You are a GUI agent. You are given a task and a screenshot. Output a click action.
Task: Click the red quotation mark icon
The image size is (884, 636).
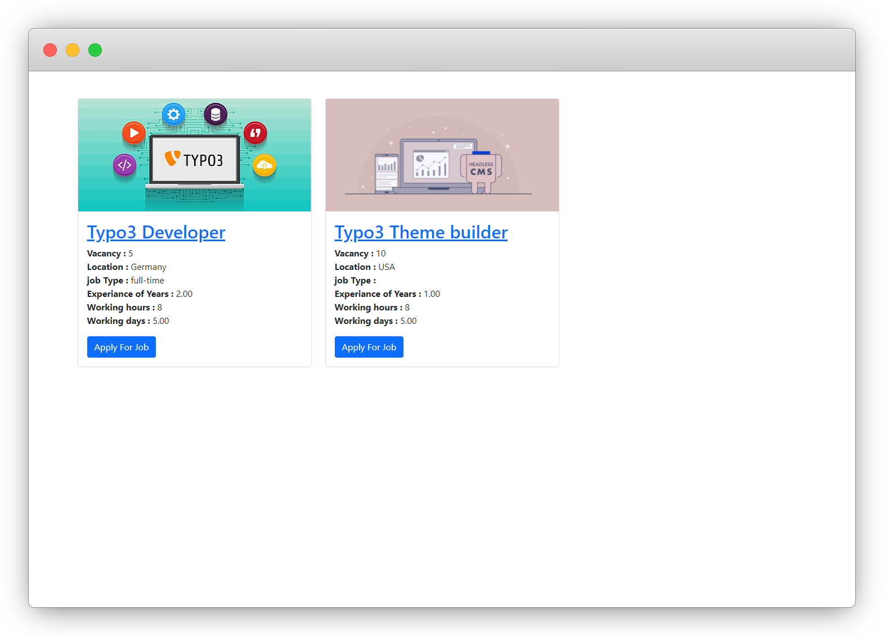click(255, 133)
